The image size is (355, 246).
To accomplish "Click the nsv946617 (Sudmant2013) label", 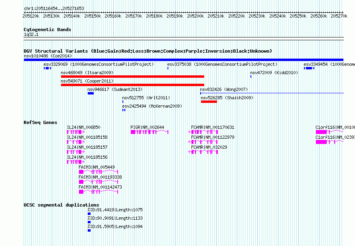I will (x=115, y=89).
